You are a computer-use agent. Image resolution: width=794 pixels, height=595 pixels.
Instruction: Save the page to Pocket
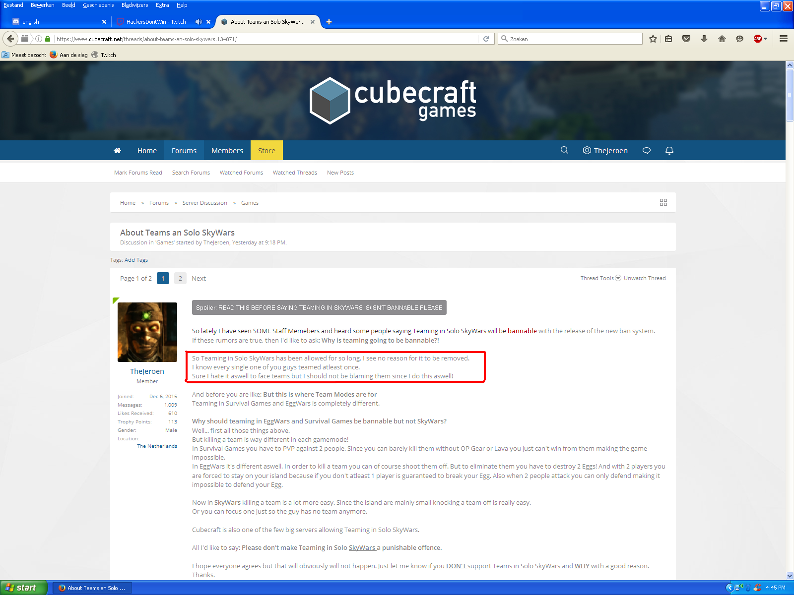(x=686, y=39)
